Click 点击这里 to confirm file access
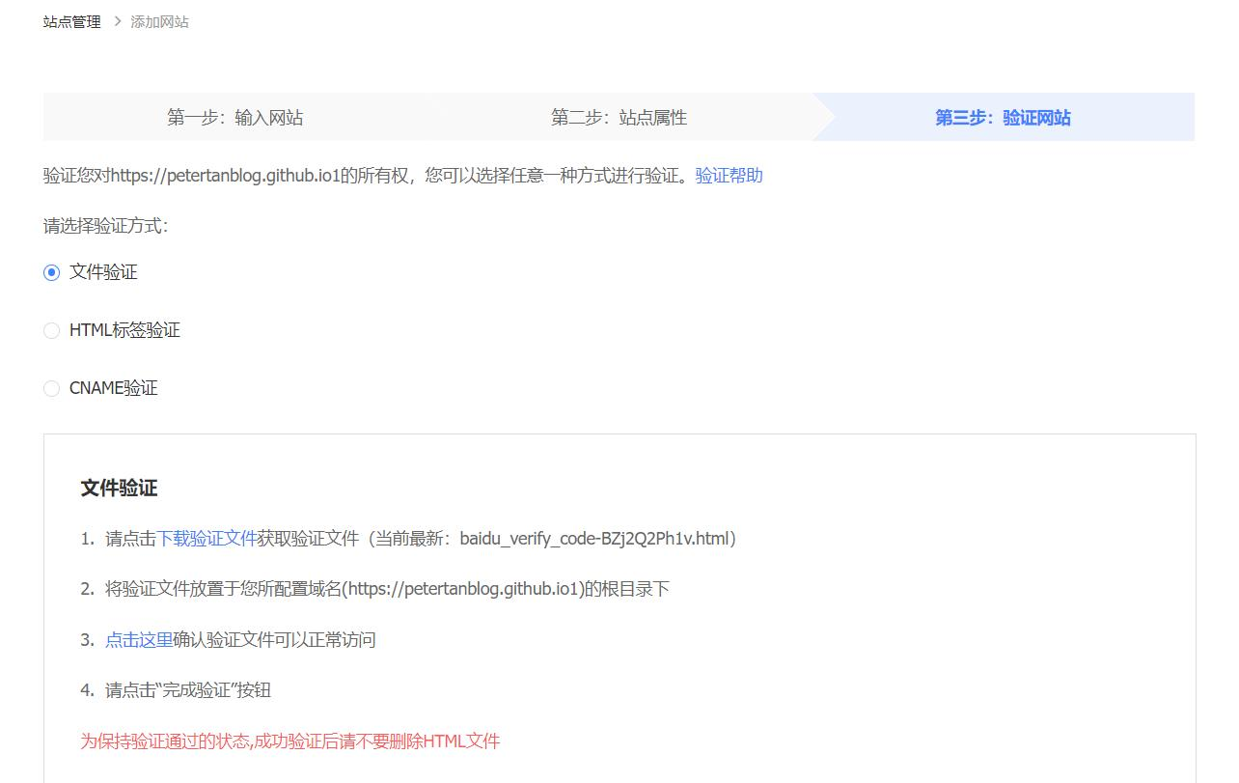Screen dimensions: 1239x783 click(x=138, y=639)
